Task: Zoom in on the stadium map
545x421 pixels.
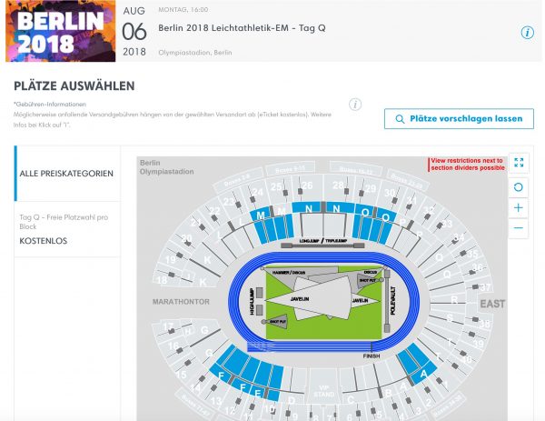Action: [x=519, y=207]
